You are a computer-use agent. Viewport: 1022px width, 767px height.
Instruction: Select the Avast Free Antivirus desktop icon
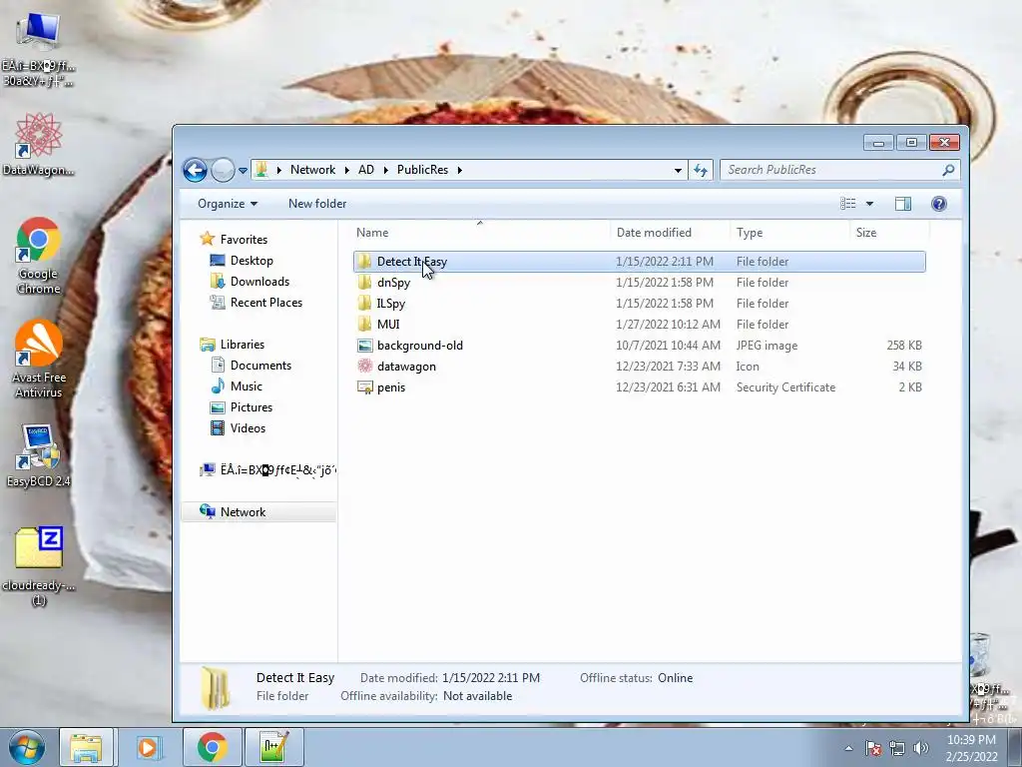39,359
